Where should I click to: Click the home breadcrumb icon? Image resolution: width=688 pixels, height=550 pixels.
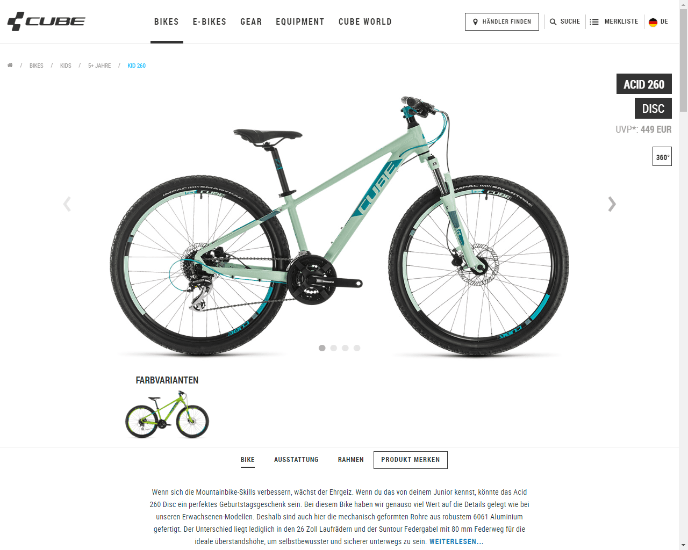click(10, 65)
